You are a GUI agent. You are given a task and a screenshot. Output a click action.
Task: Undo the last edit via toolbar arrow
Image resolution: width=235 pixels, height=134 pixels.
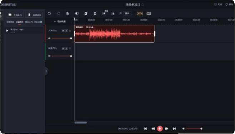pos(49,14)
